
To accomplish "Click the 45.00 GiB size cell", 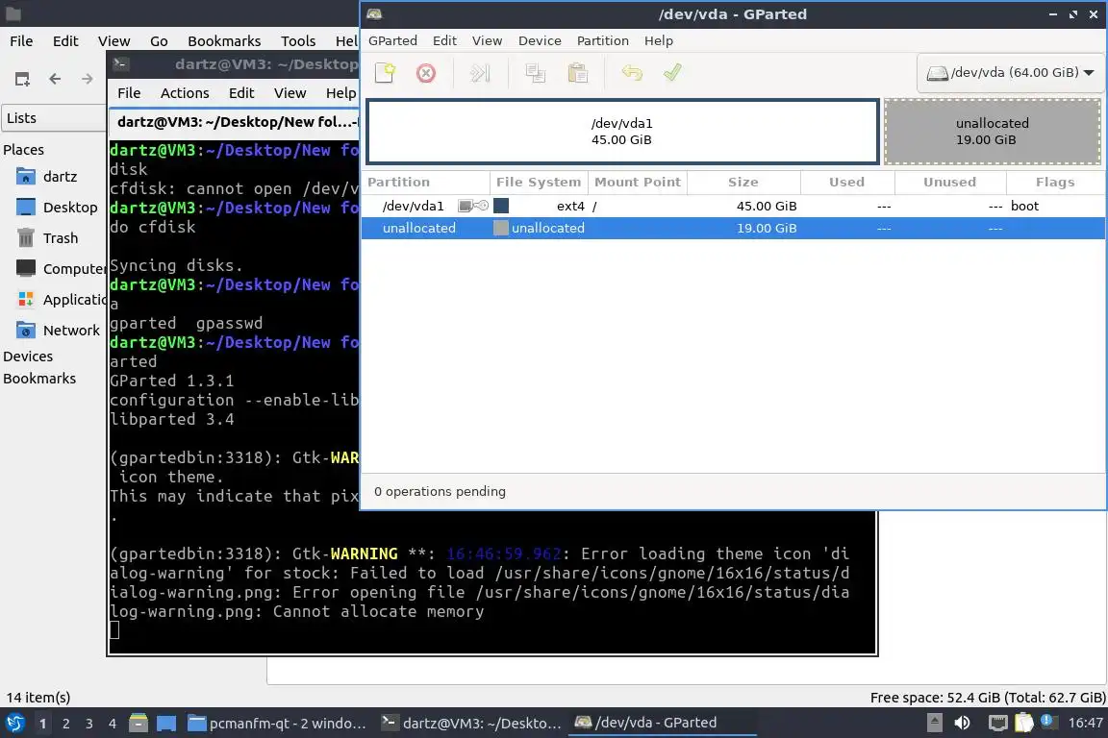I will tap(767, 207).
